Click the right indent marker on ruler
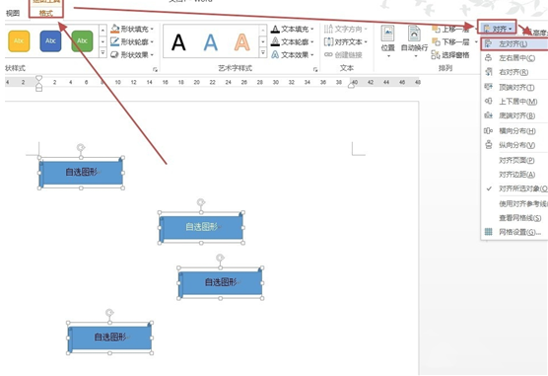The image size is (548, 376). 351,85
